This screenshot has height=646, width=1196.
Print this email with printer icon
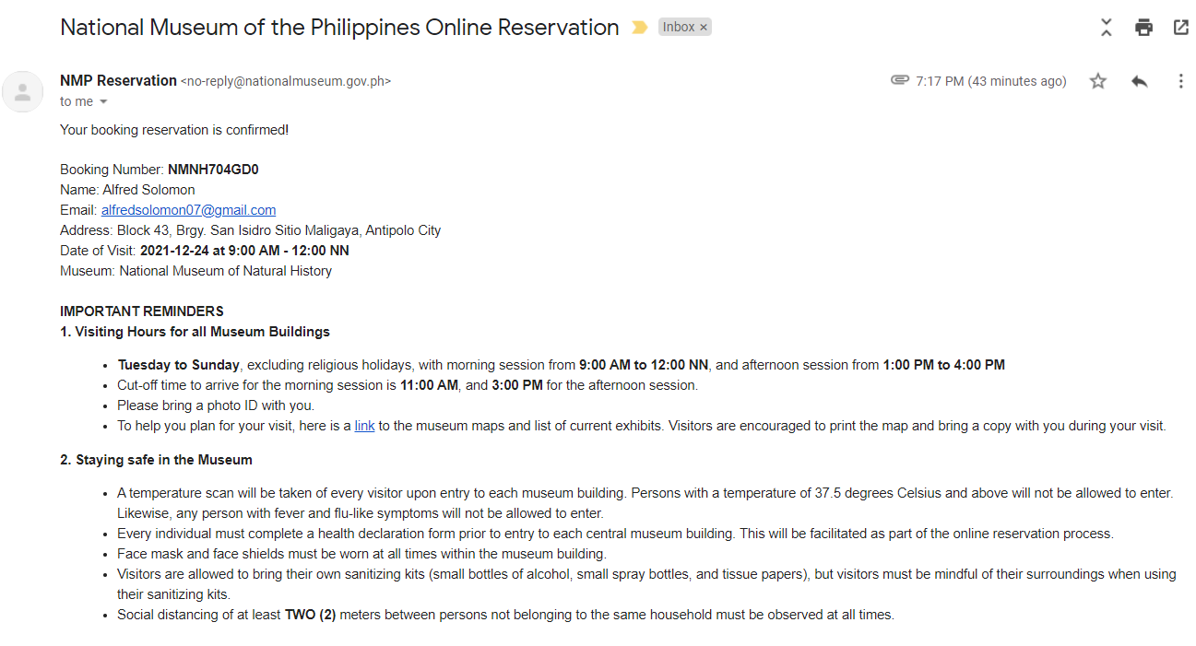(x=1143, y=28)
